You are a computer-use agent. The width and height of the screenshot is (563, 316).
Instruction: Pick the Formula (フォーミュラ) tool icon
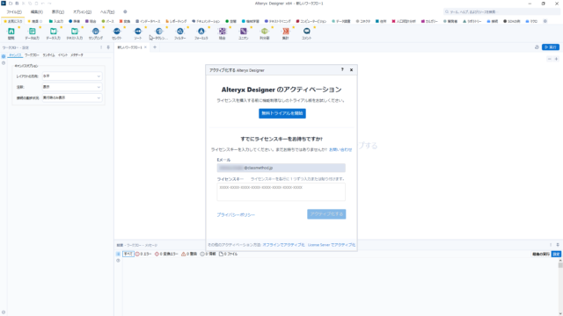[201, 32]
